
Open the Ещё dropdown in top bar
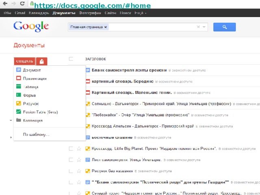coord(141,13)
